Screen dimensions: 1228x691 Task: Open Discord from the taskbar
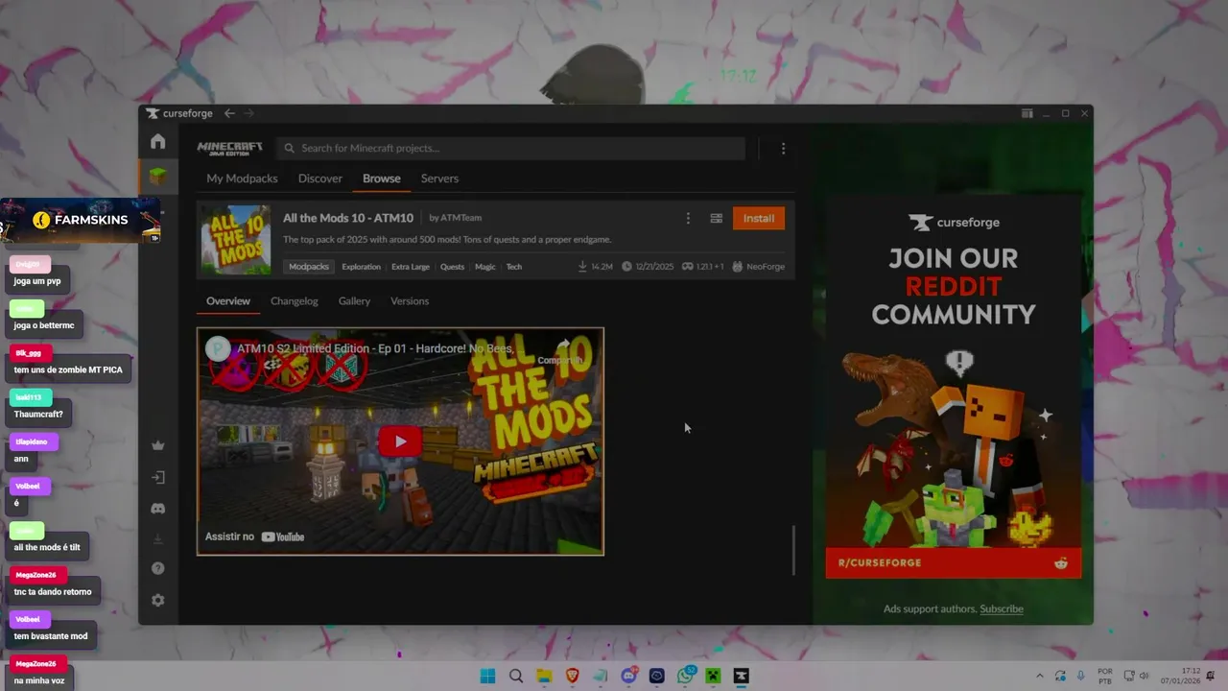[628, 677]
